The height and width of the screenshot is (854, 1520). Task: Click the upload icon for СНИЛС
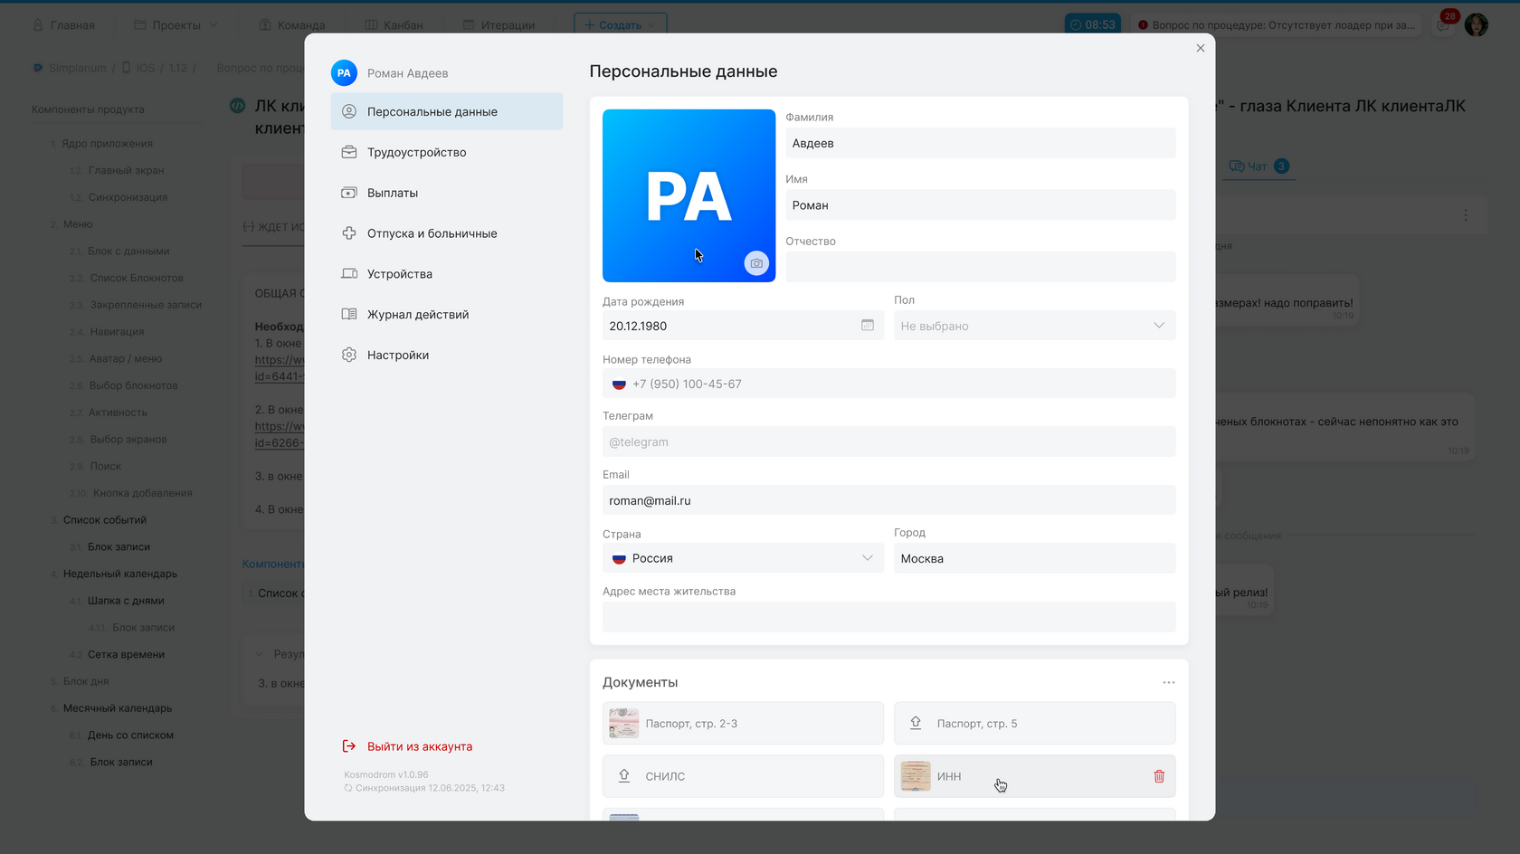[x=624, y=776]
